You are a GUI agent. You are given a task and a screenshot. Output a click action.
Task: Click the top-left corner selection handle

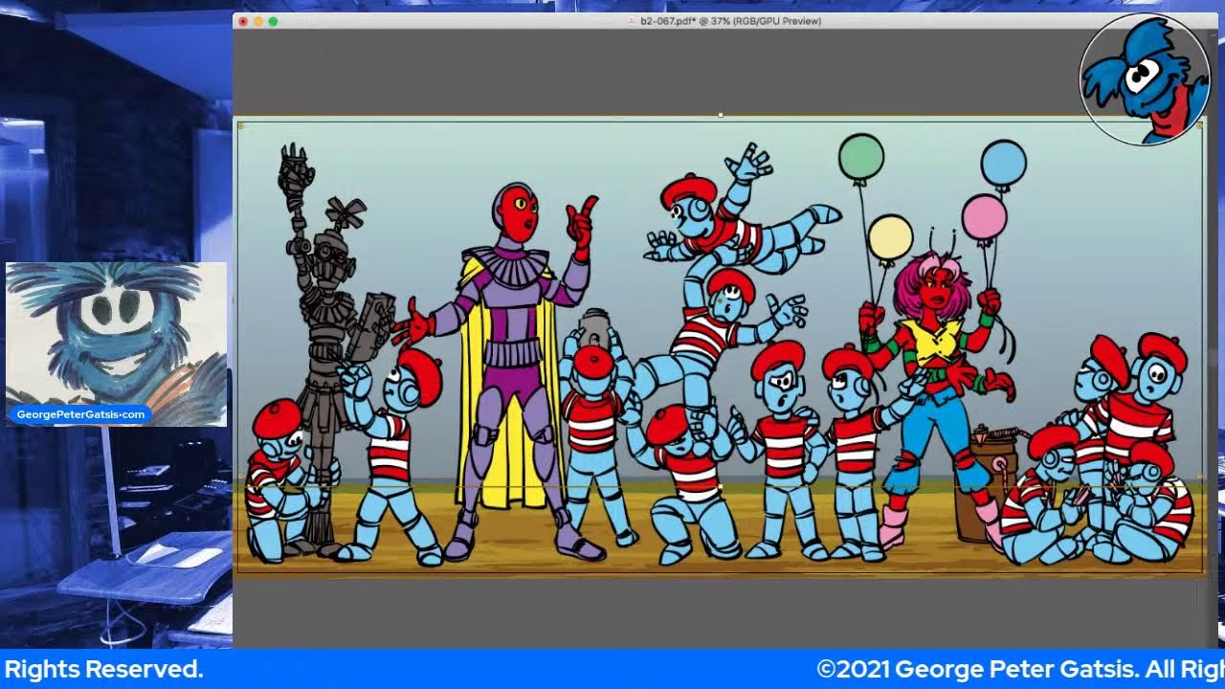239,125
